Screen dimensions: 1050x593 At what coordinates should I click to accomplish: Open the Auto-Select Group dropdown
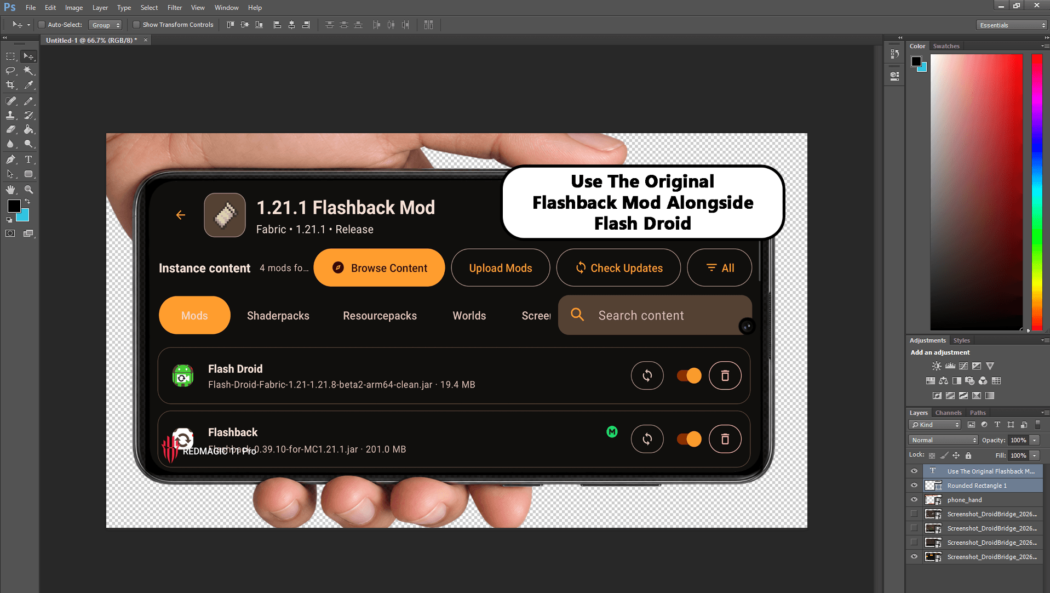point(105,25)
